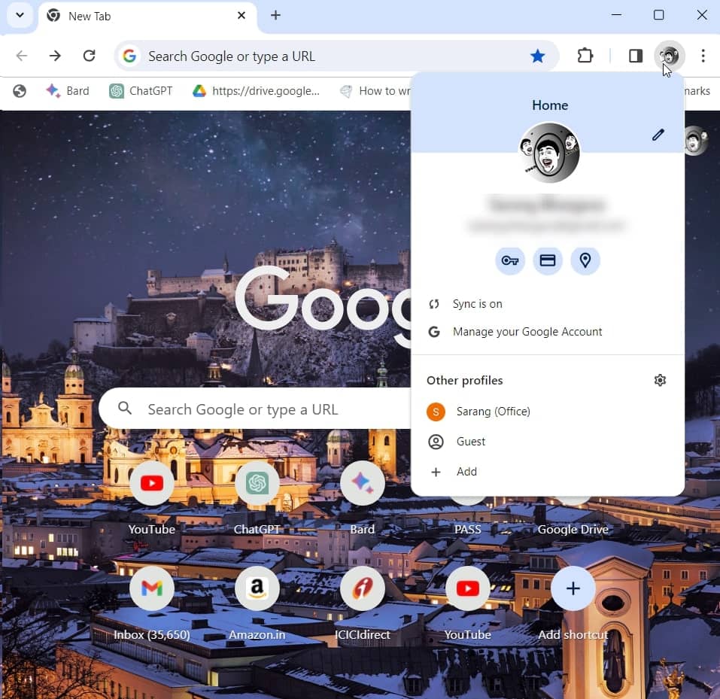Open the Chrome three-dot menu

coord(703,56)
